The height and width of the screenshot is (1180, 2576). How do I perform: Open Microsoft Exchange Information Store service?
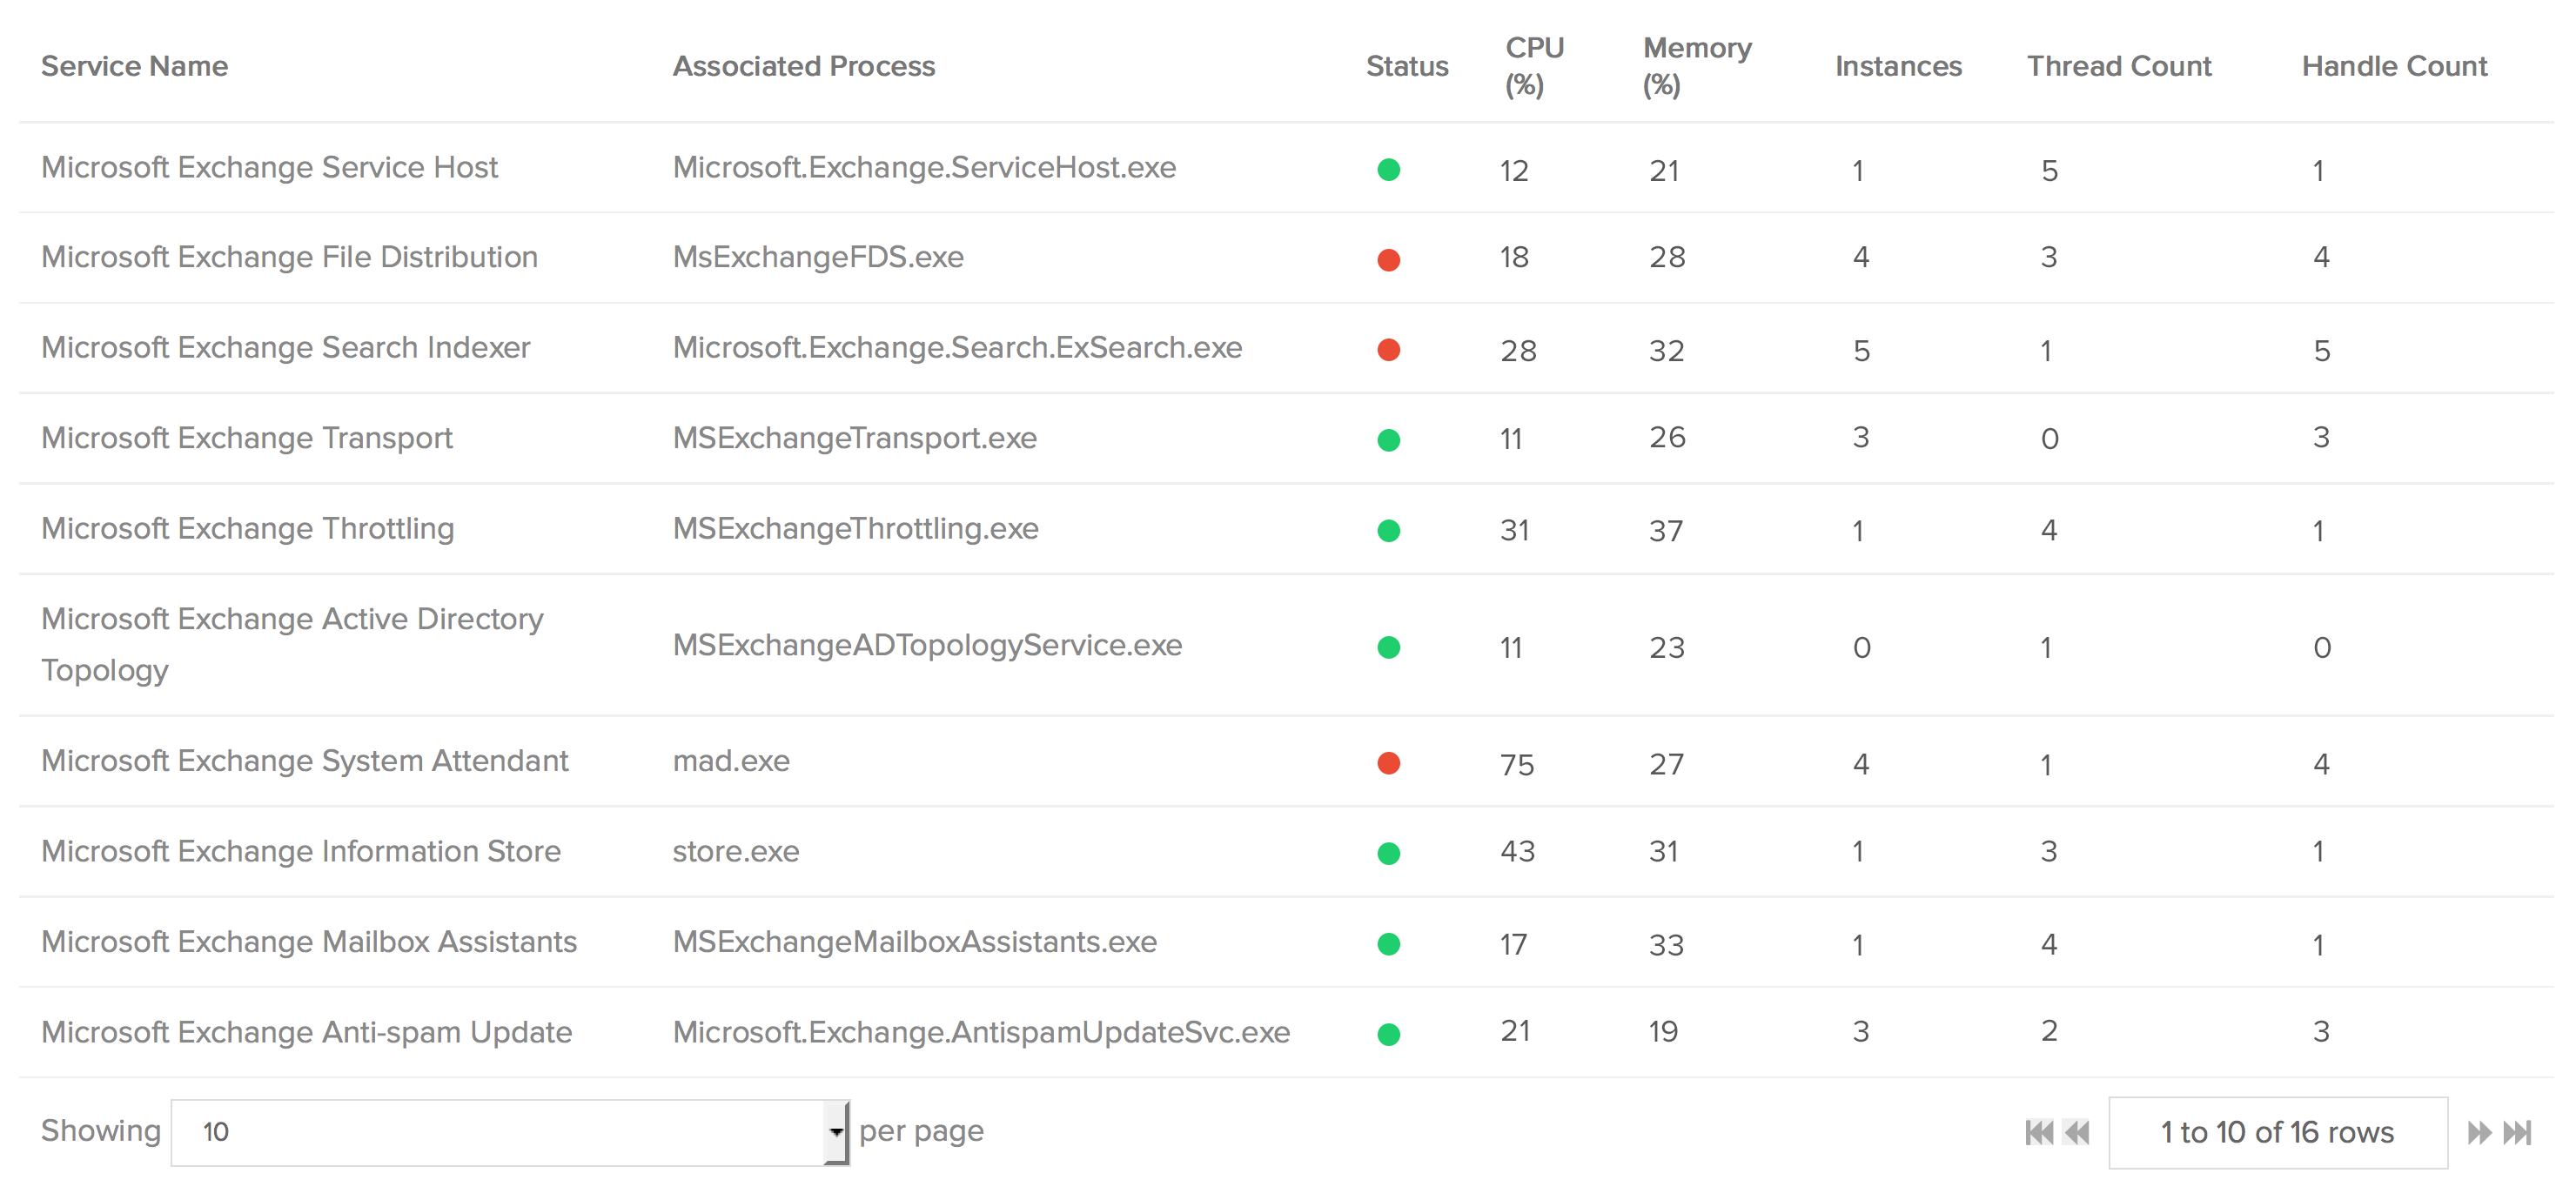click(300, 851)
